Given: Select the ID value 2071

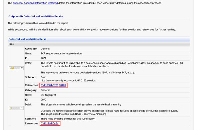Looking at the screenshot, I should pos(43,58).
